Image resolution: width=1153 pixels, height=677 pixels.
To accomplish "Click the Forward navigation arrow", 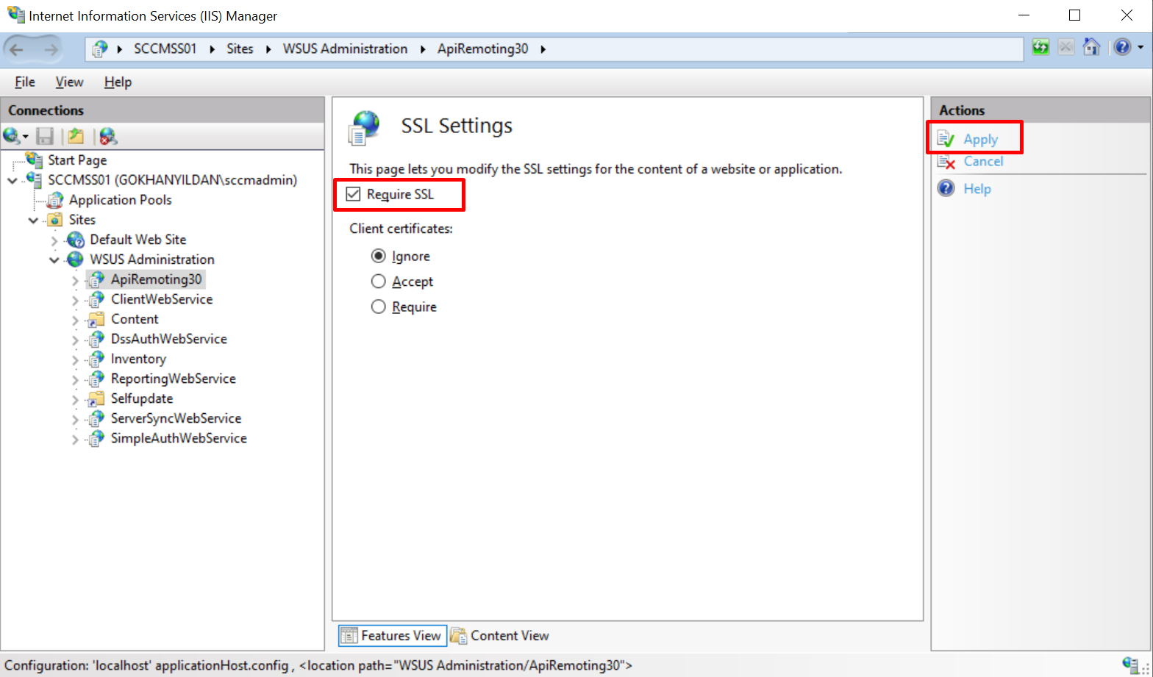I will (51, 49).
